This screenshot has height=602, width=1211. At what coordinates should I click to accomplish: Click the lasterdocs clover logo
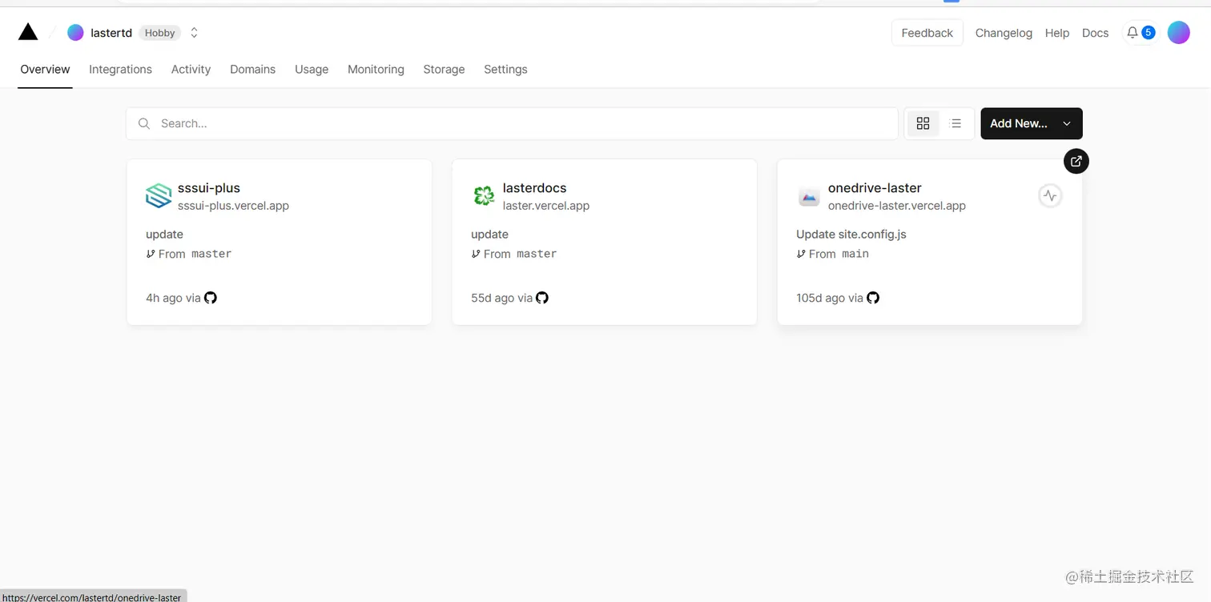tap(484, 196)
